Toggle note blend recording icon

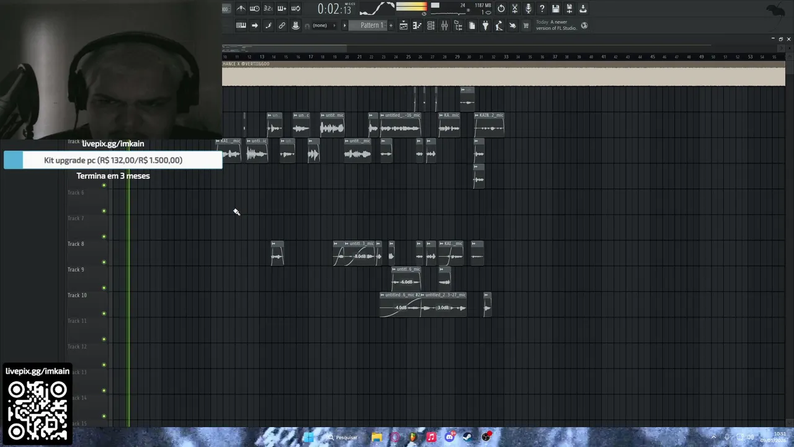268,25
